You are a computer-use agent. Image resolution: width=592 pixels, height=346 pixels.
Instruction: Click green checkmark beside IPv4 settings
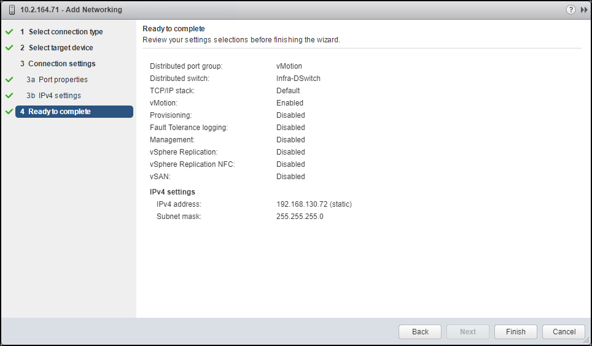coord(9,96)
